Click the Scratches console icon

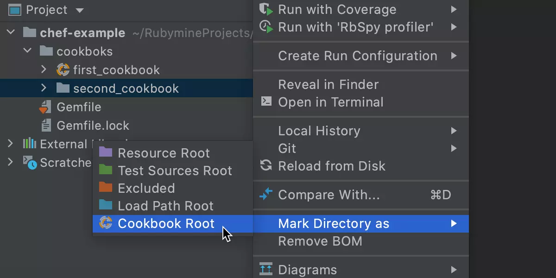pos(30,163)
